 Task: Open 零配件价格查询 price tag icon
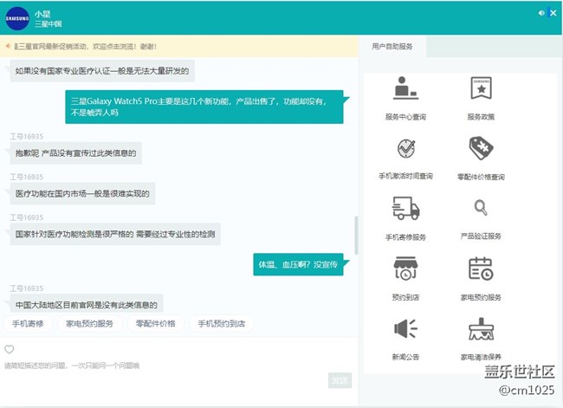point(481,148)
